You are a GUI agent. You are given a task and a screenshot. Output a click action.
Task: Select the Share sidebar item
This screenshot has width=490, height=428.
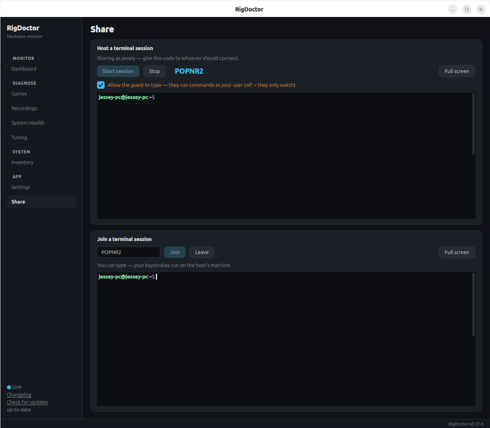pos(41,202)
